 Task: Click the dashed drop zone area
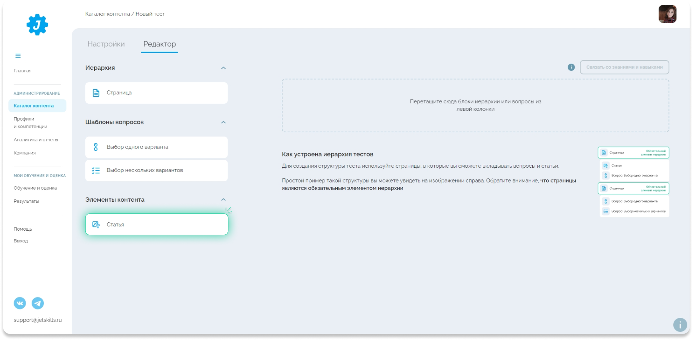[475, 106]
